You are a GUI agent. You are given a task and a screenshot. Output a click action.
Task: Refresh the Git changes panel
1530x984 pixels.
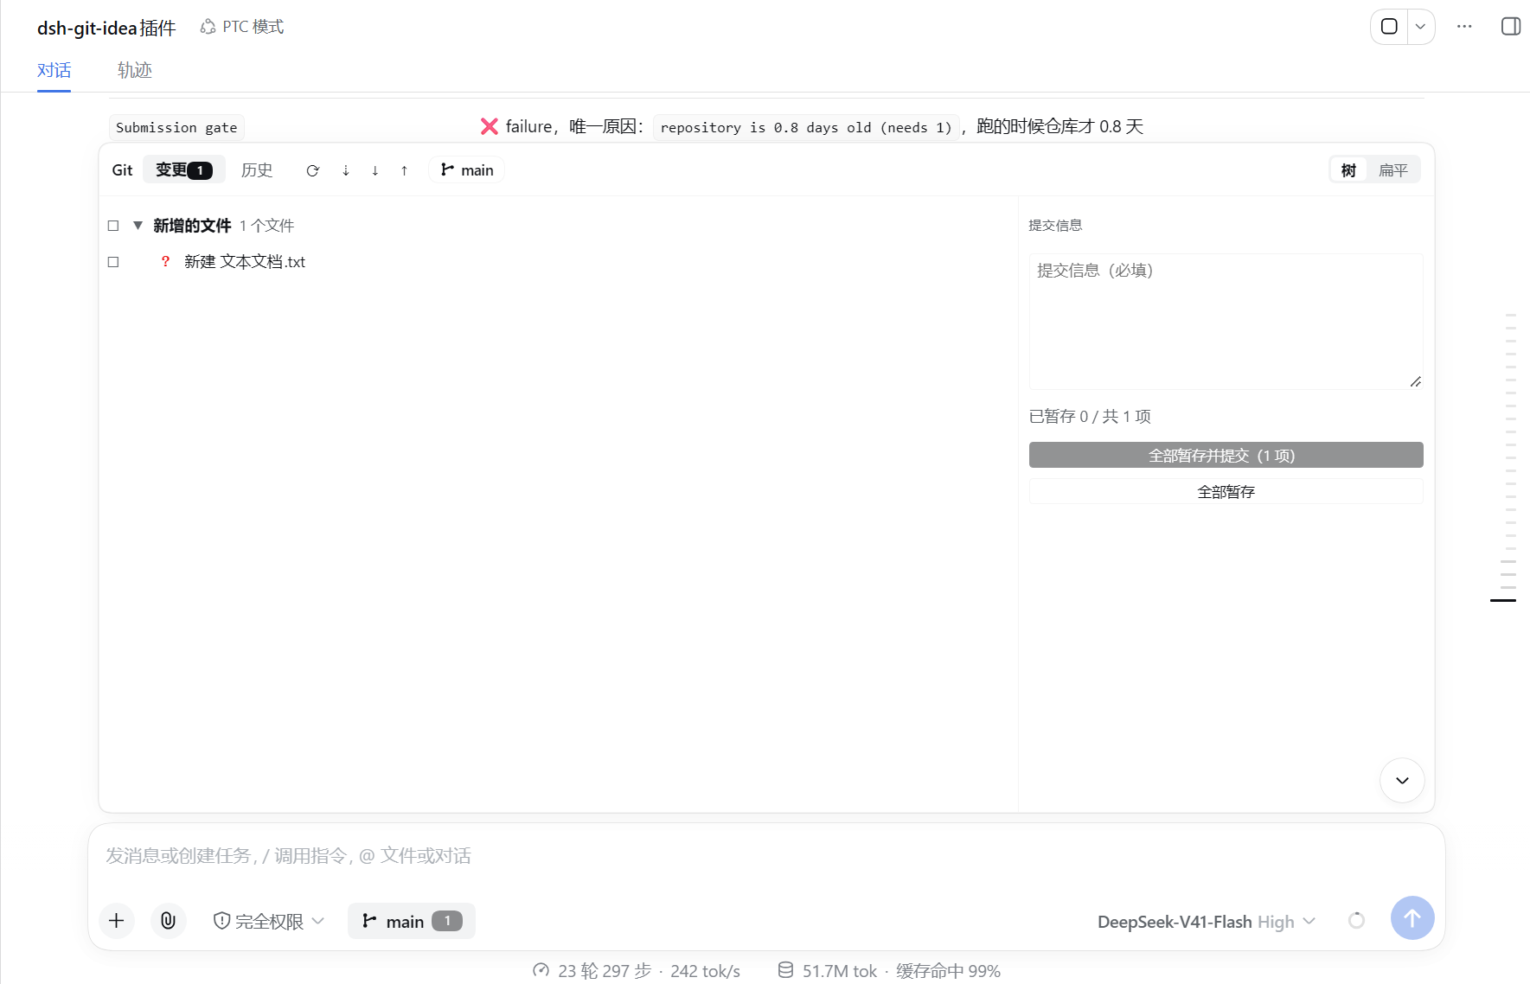313,170
